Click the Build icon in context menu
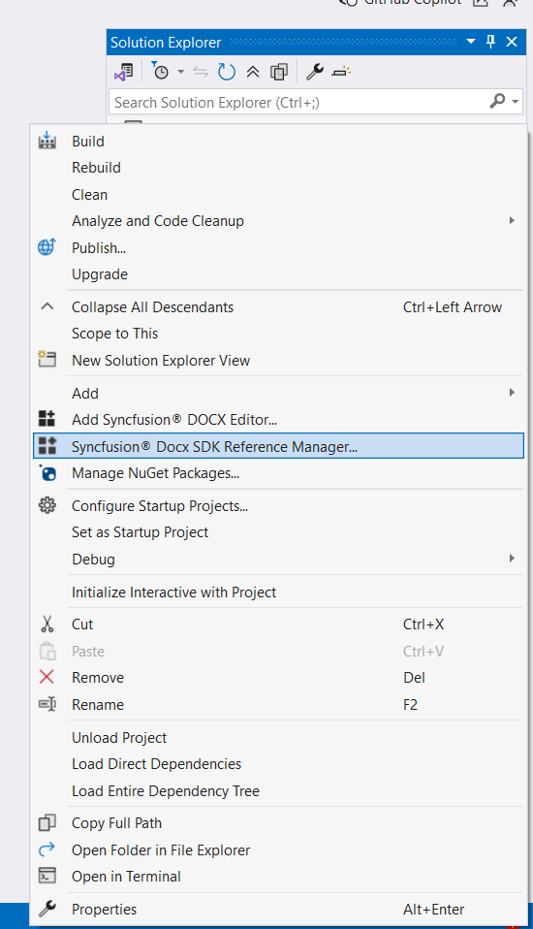The height and width of the screenshot is (929, 533). tap(47, 141)
